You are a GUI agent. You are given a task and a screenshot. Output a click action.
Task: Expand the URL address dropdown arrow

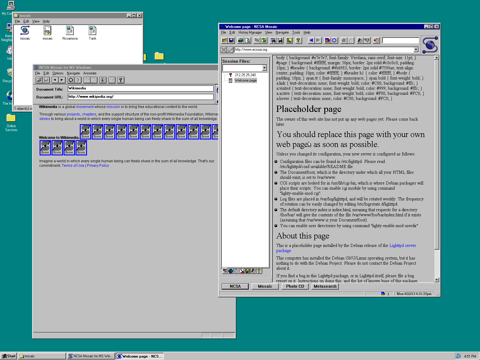(x=416, y=50)
